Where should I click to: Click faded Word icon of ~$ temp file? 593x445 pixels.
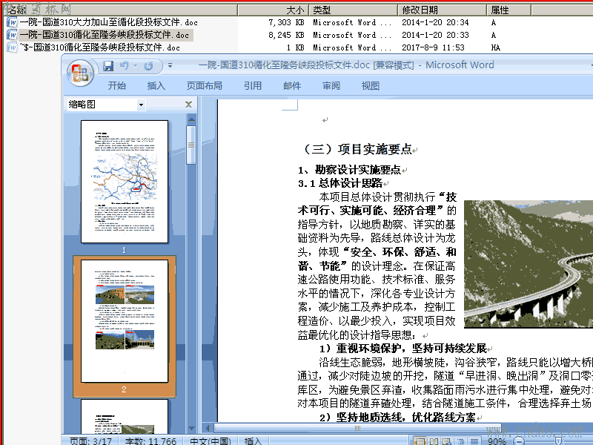pyautogui.click(x=12, y=47)
